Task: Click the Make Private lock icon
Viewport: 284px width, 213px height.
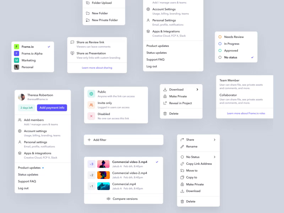Action: click(x=164, y=96)
